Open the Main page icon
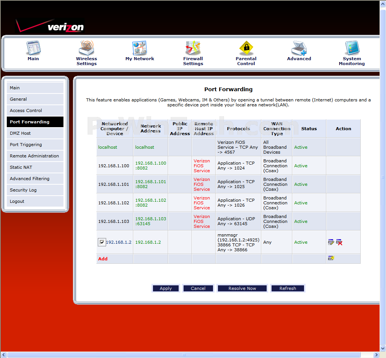The image size is (386, 358). (33, 48)
